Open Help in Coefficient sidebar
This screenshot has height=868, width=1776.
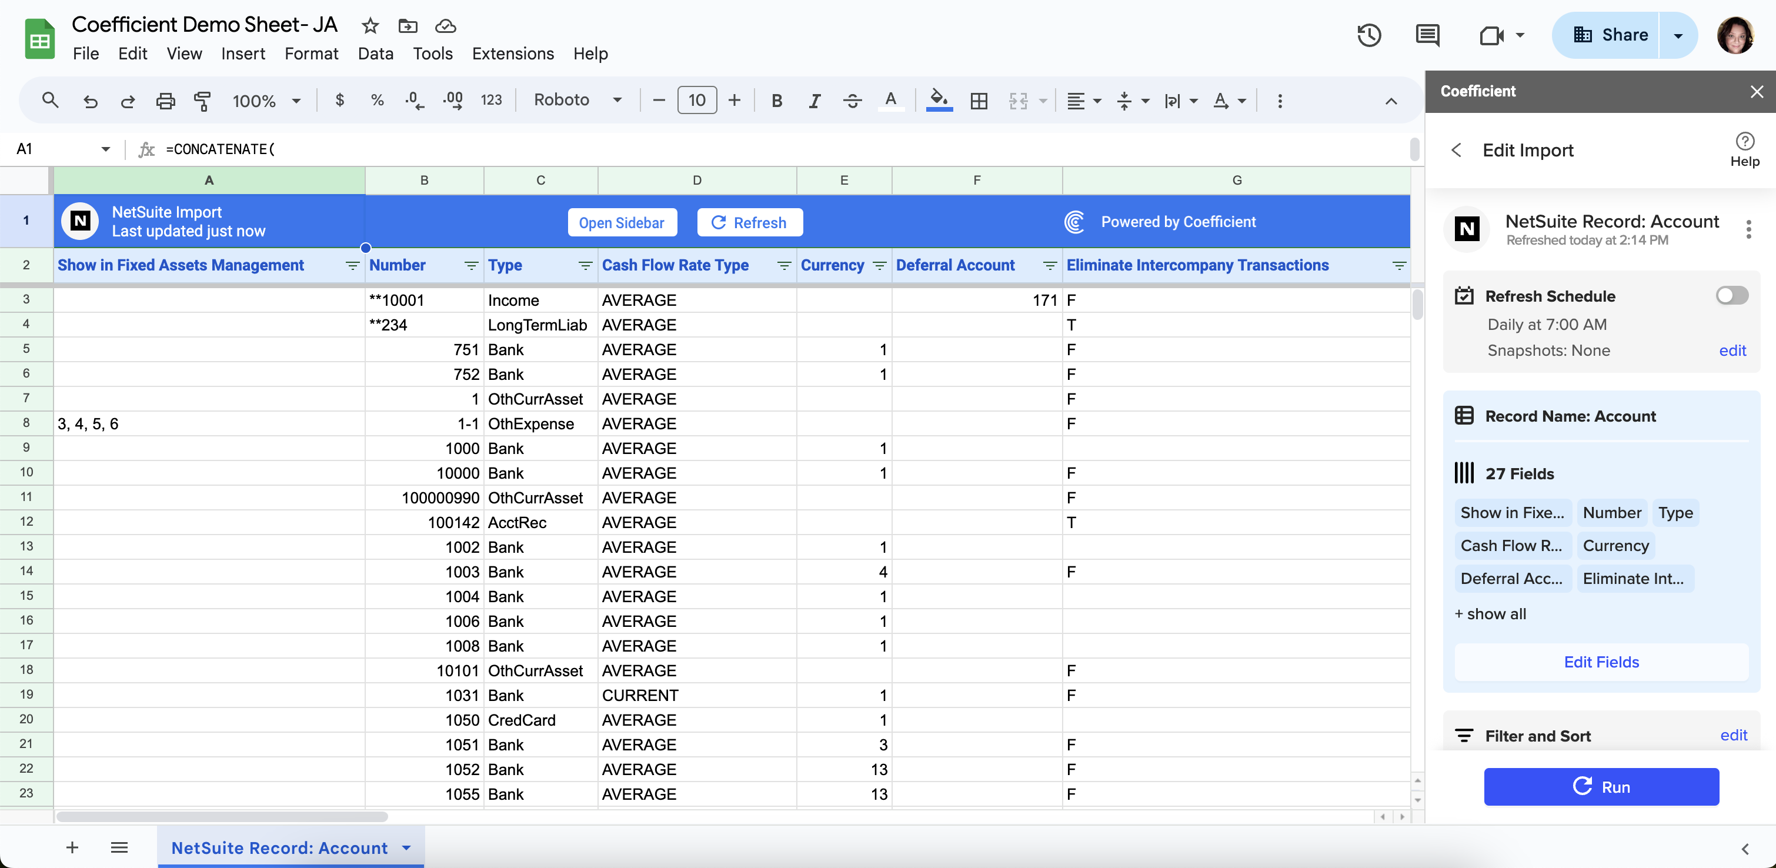pyautogui.click(x=1744, y=149)
